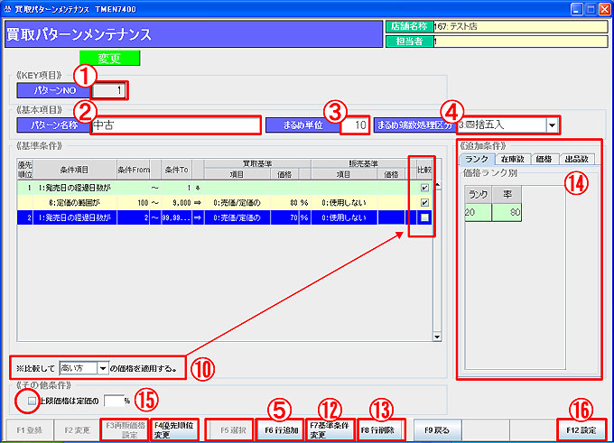The width and height of the screenshot is (614, 443).
Task: Click the F8 行削除 button
Action: coord(381,430)
